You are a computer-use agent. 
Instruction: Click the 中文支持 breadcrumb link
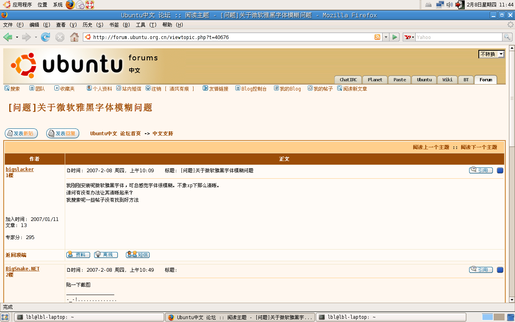click(163, 134)
